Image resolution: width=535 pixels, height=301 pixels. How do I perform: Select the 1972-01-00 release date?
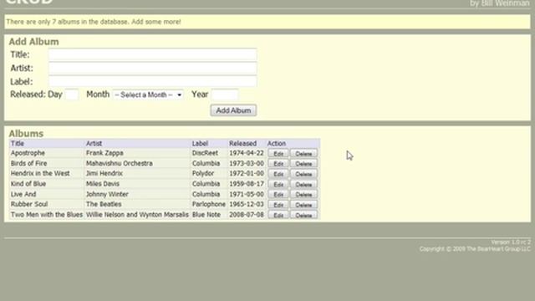(x=247, y=173)
